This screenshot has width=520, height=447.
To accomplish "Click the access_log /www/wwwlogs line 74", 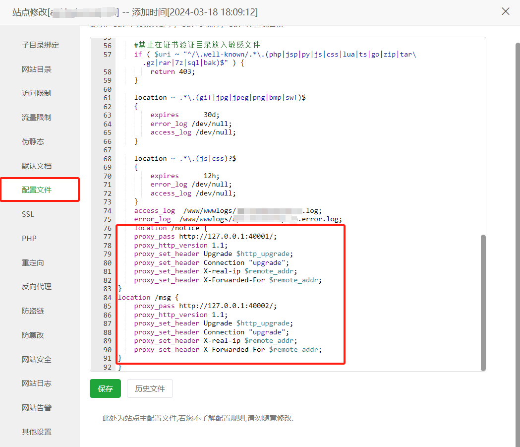I will tap(228, 211).
